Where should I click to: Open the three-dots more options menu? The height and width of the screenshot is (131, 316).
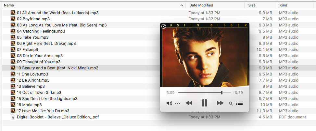[x=178, y=104]
